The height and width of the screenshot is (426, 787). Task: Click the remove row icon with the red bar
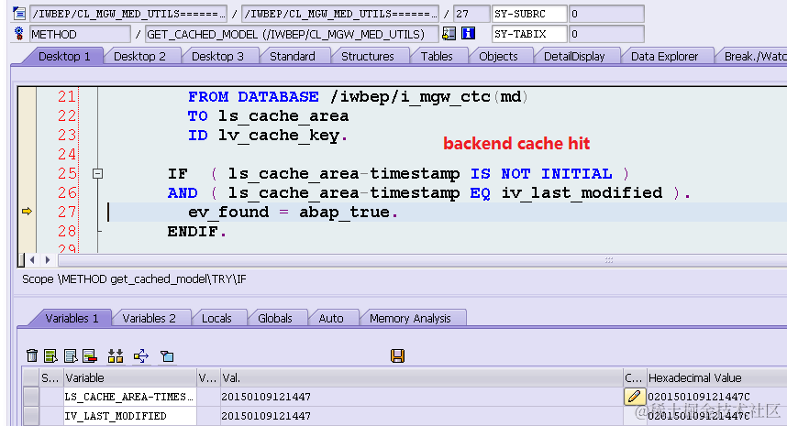[90, 355]
